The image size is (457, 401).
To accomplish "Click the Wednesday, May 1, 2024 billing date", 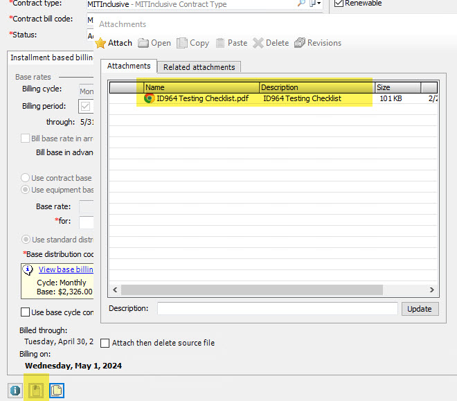I will 73,366.
